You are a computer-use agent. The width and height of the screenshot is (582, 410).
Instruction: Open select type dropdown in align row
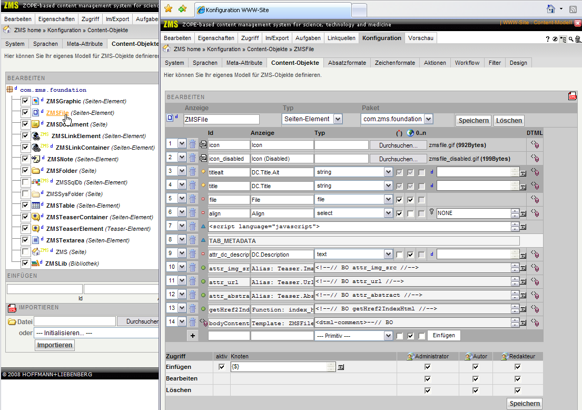[388, 213]
